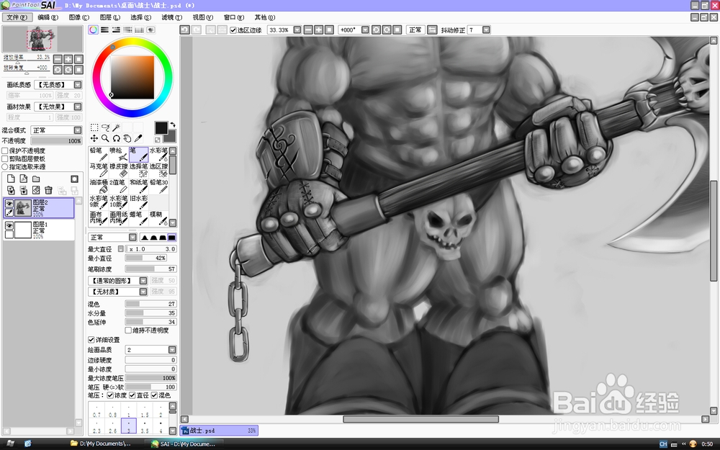This screenshot has width=720, height=450.
Task: Toggle 详细设置 checkbox
Action: 91,340
